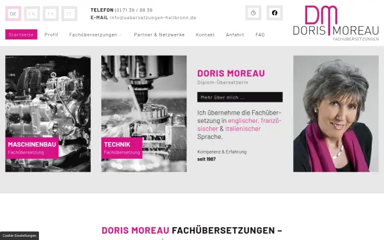The width and height of the screenshot is (384, 240).
Task: Open the FAQ page
Action: pos(260,35)
